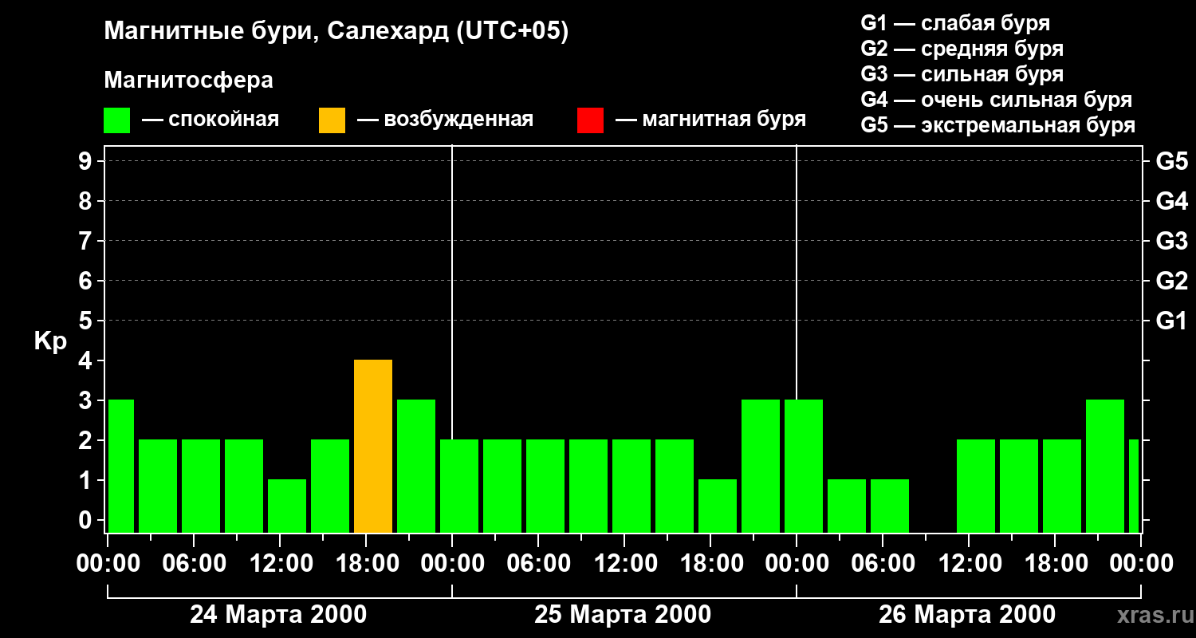Screen dimensions: 1196x638
Task: Click the 'Магнитосфера' heading
Action: tap(189, 81)
